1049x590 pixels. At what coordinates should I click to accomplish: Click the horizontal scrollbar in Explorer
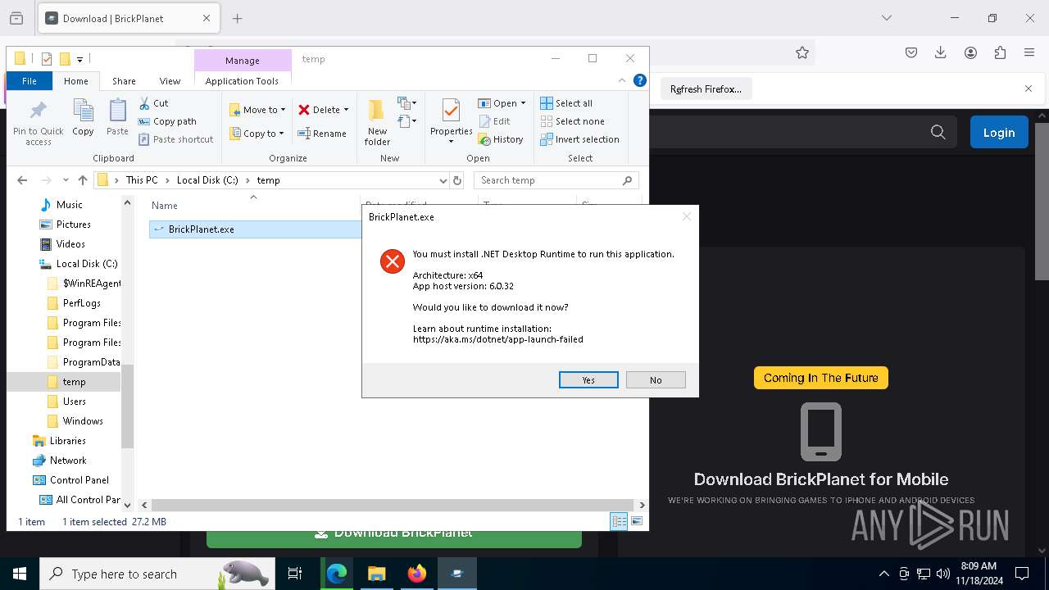click(x=393, y=506)
